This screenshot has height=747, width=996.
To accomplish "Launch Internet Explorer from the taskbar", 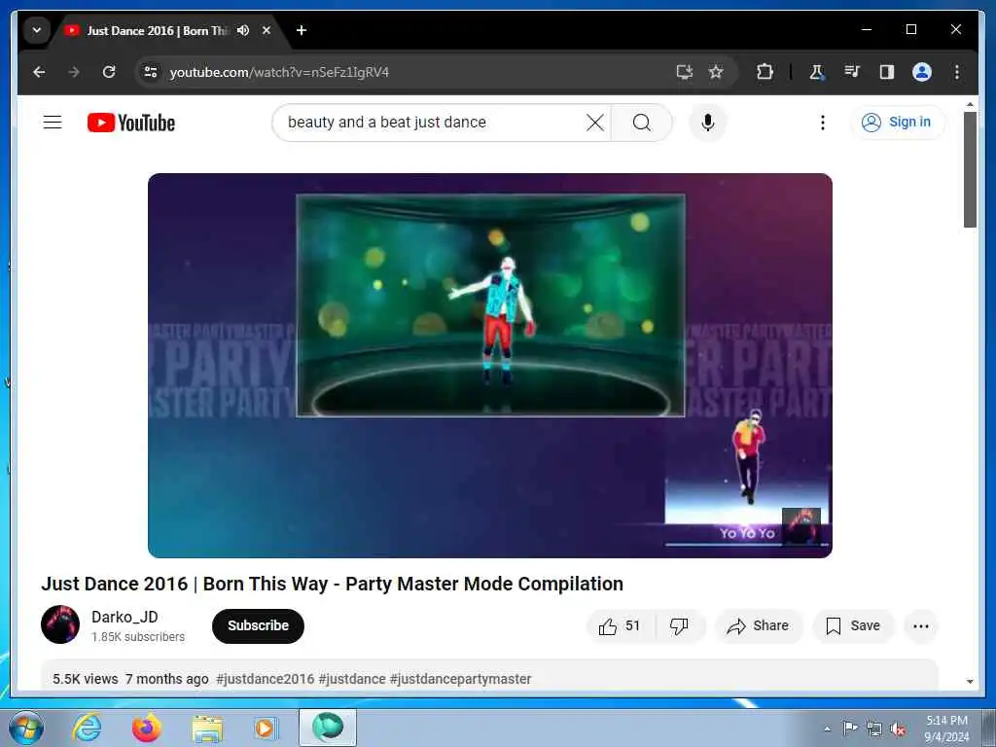I will pos(87,728).
